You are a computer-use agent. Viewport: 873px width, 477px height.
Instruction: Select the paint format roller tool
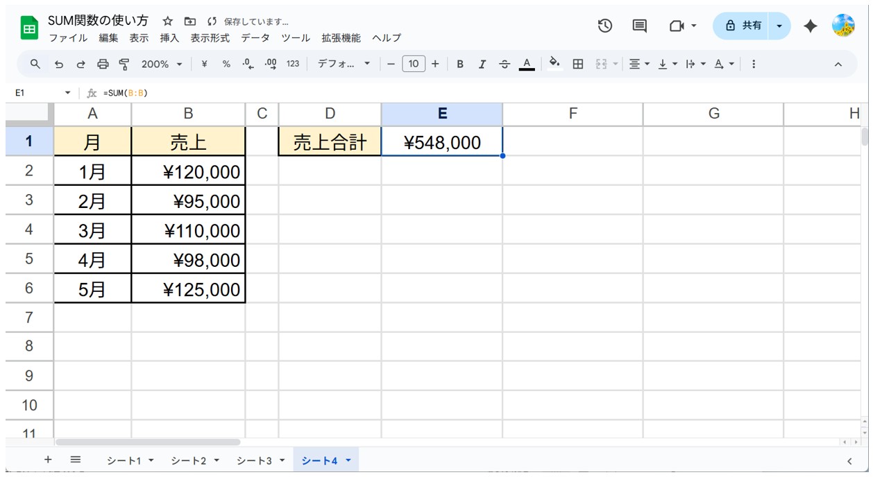click(x=124, y=64)
